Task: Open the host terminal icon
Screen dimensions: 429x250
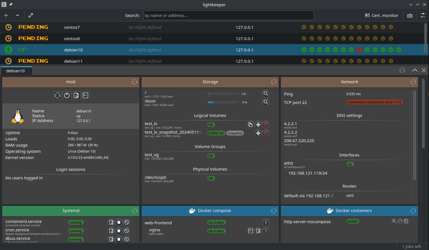Action: pos(86,95)
